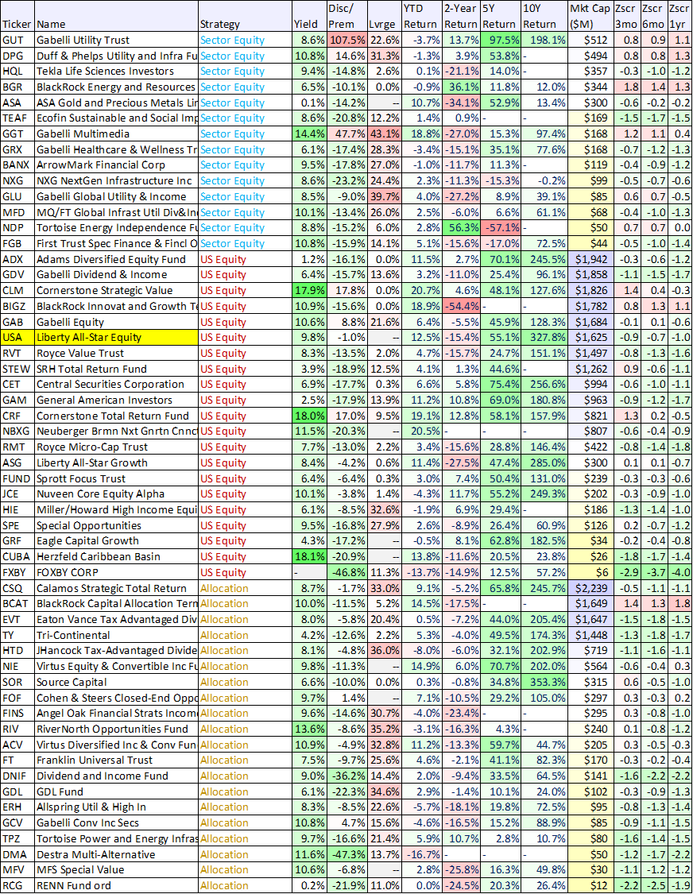Select the -46.8% discount cell for FXBY
Screen dimensions: 693x894
point(346,572)
